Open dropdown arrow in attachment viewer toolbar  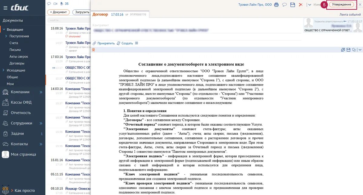tap(360, 50)
